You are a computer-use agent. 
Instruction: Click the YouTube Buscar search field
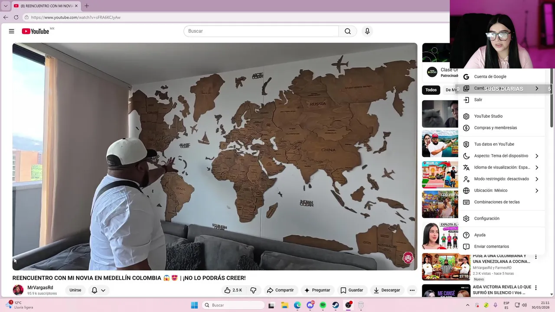coord(261,31)
